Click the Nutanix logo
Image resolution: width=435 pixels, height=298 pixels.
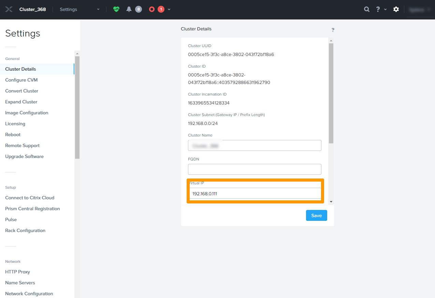[9, 9]
